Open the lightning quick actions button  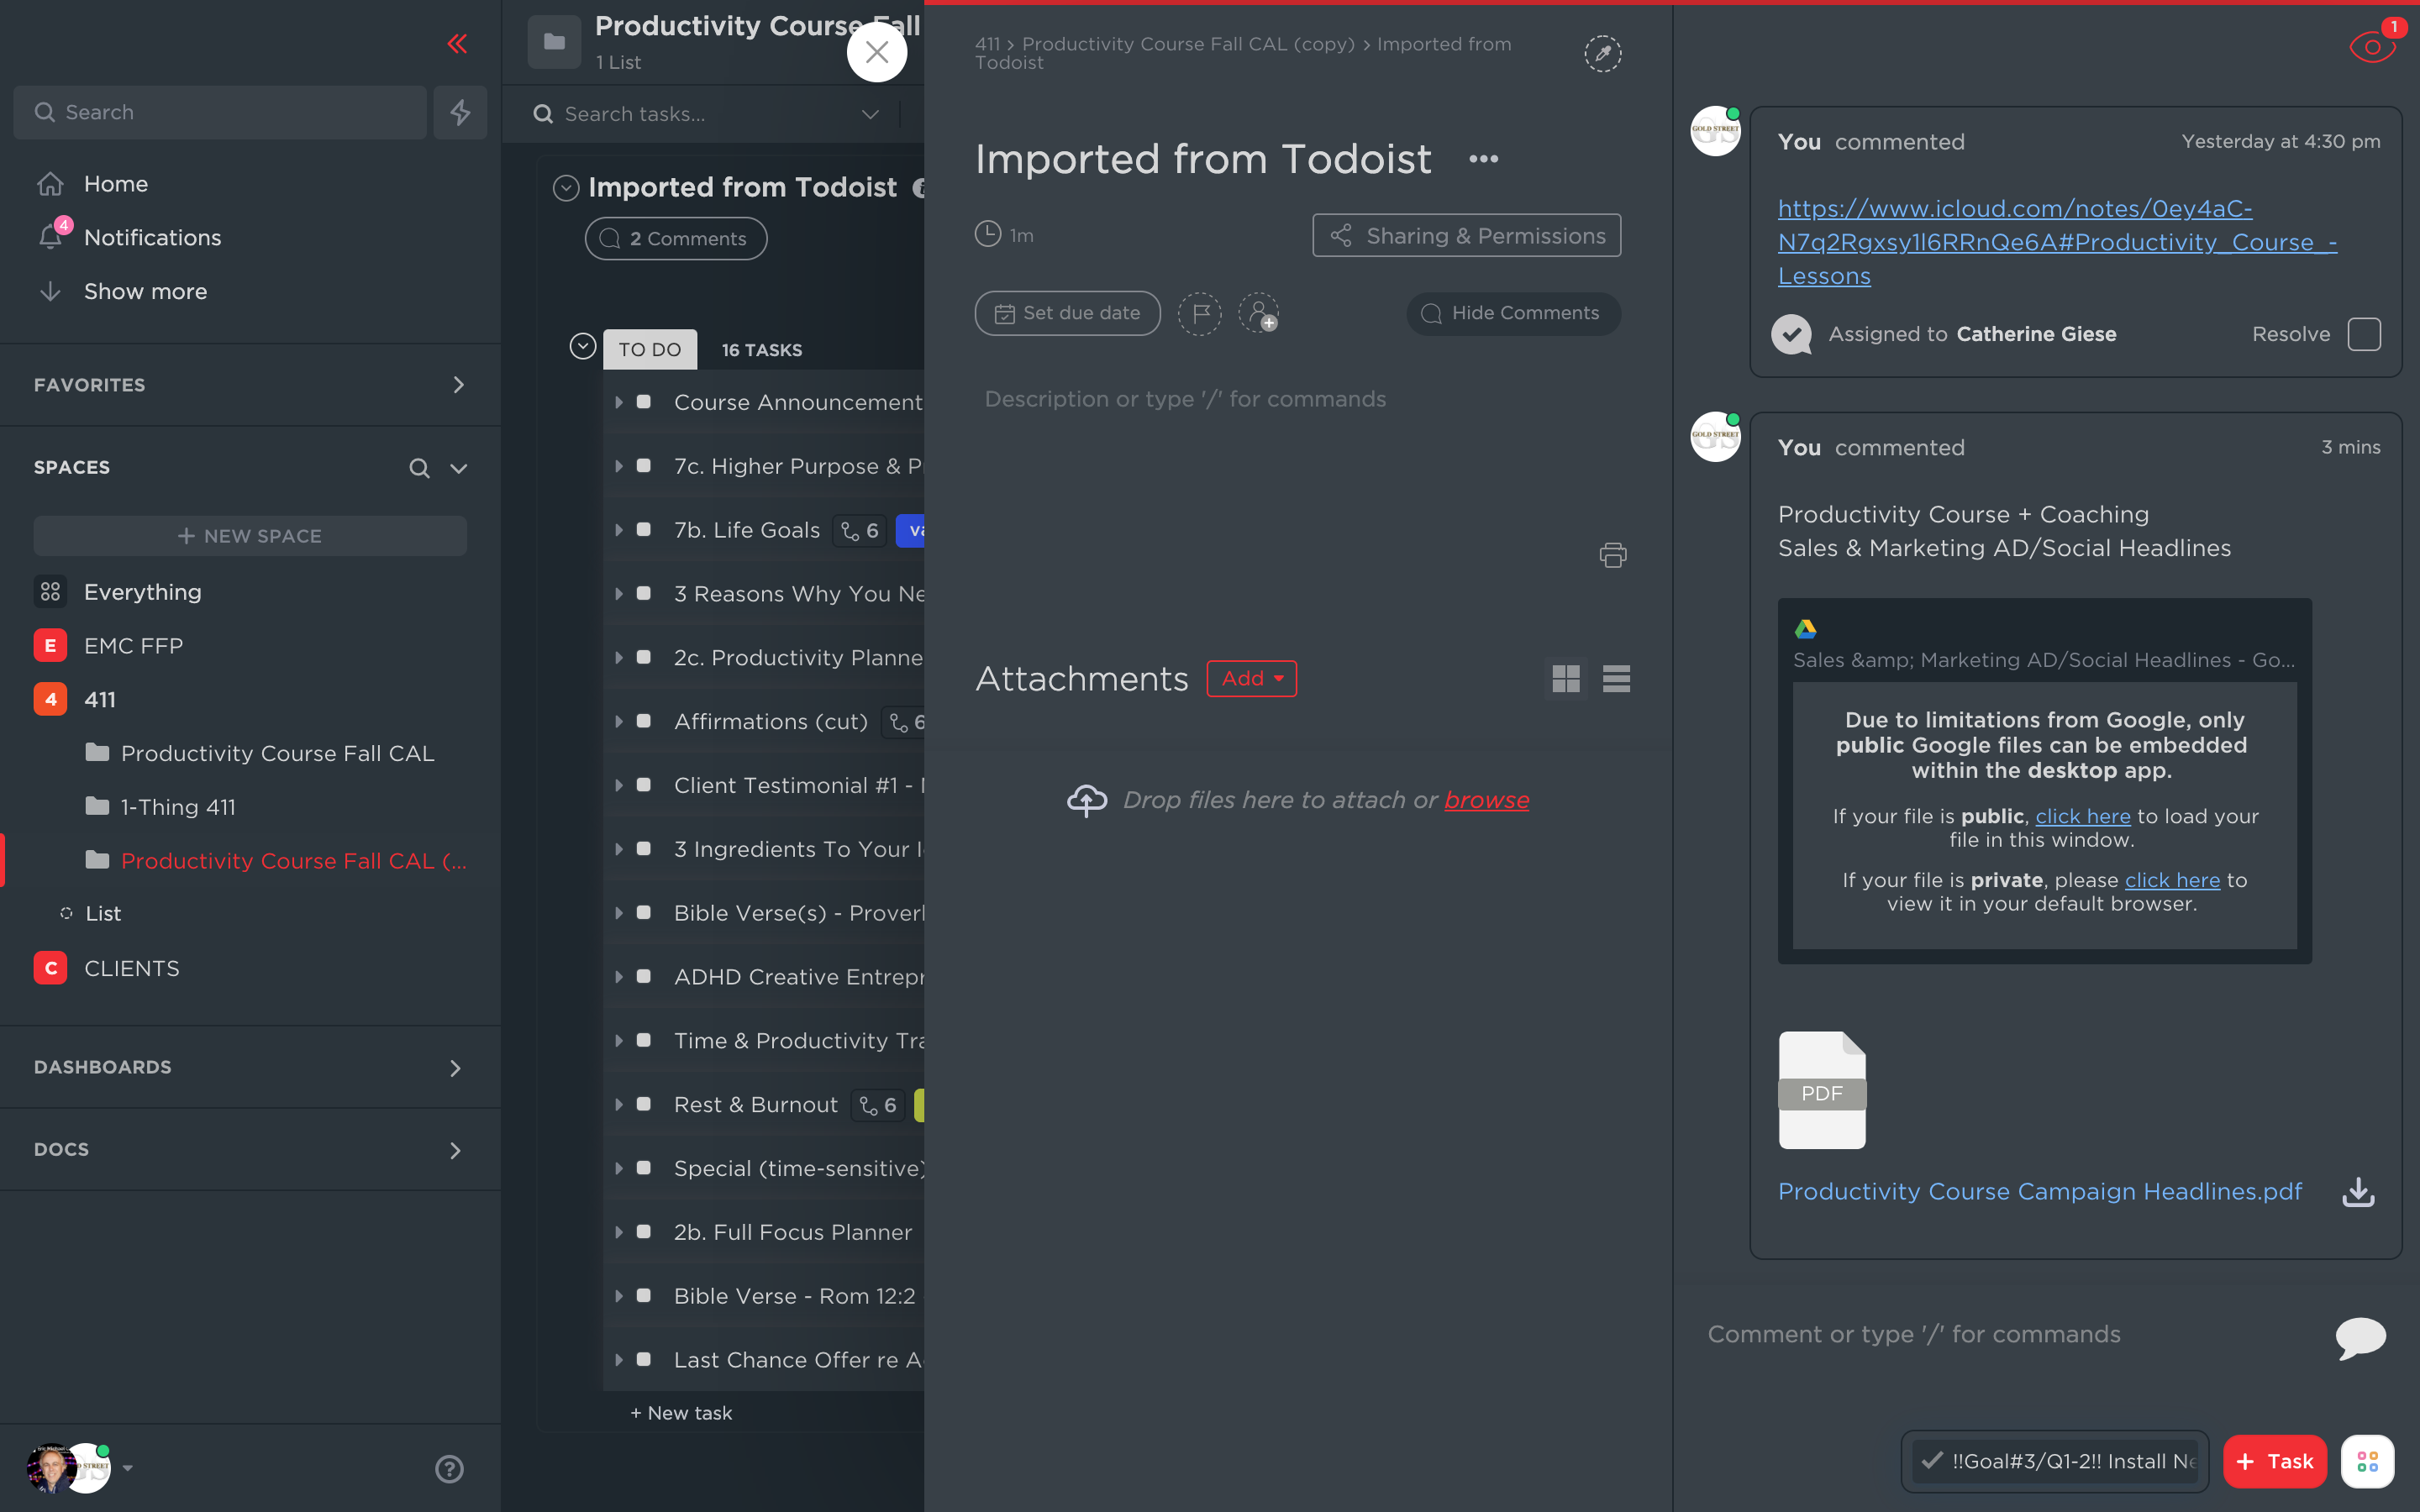460,112
